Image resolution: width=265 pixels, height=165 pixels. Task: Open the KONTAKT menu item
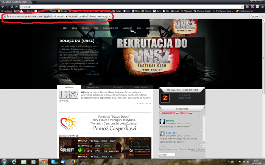click(x=150, y=28)
